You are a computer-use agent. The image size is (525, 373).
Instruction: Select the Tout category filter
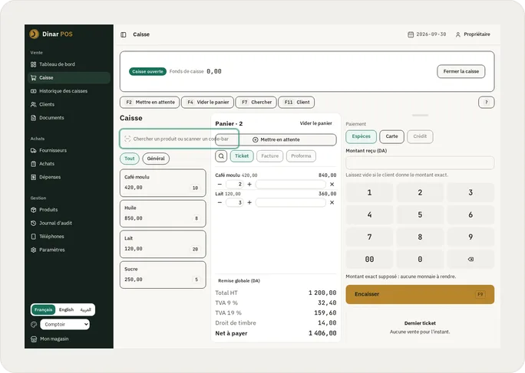(x=129, y=159)
